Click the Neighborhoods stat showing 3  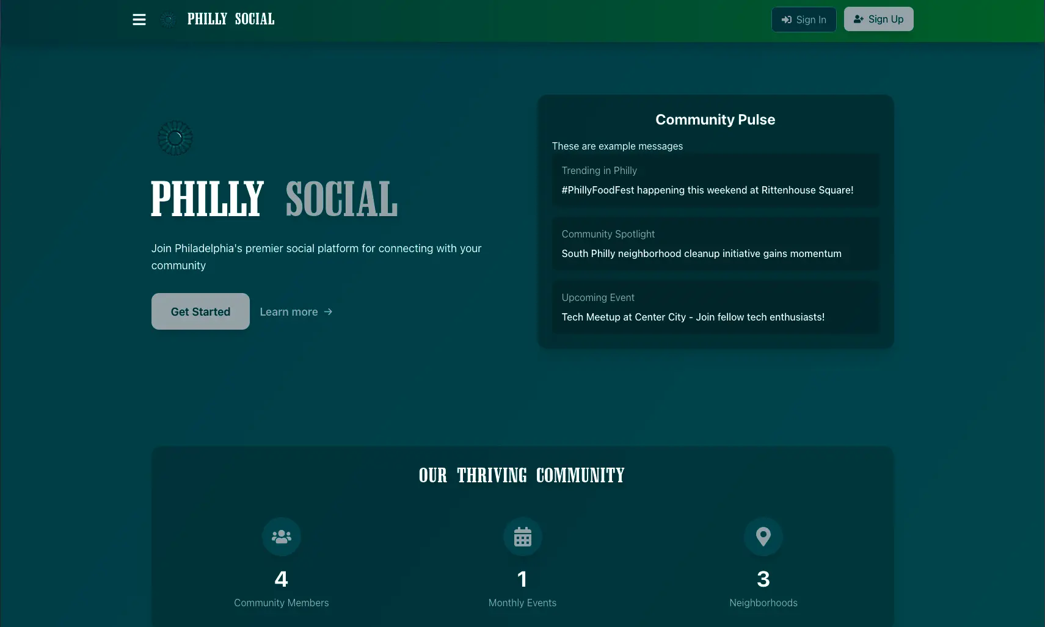pyautogui.click(x=763, y=578)
